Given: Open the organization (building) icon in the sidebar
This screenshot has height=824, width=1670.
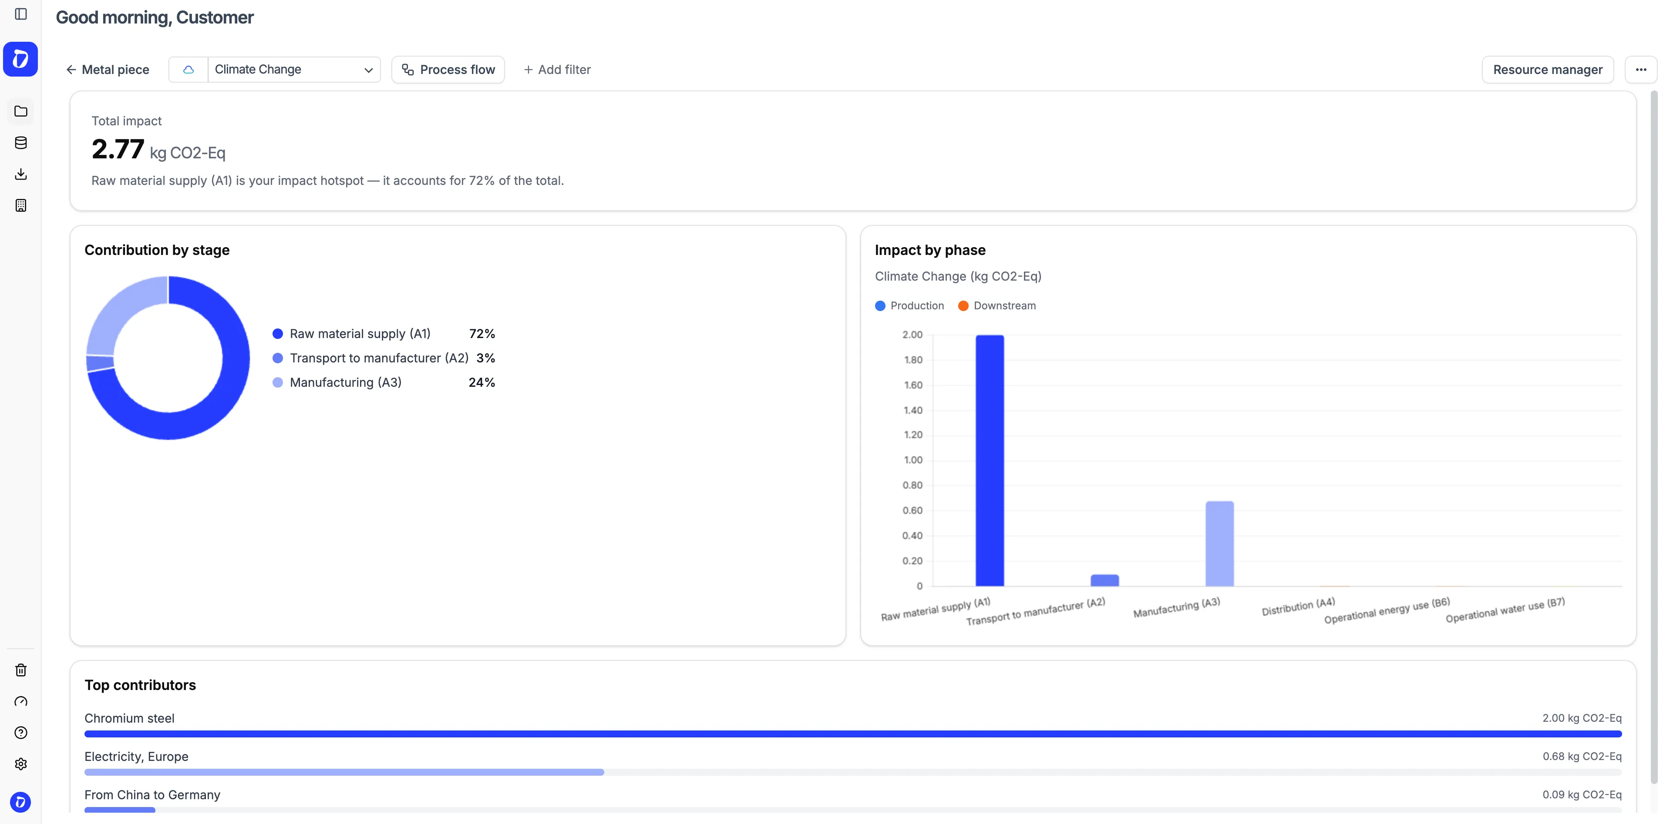Looking at the screenshot, I should (x=20, y=205).
